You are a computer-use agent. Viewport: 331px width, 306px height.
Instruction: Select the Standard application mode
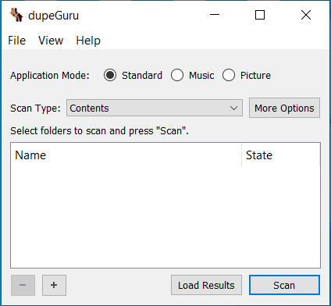pos(133,75)
